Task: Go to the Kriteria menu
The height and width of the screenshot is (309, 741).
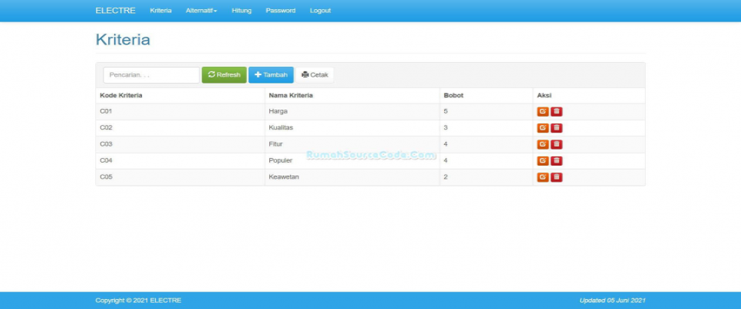Action: (x=160, y=11)
